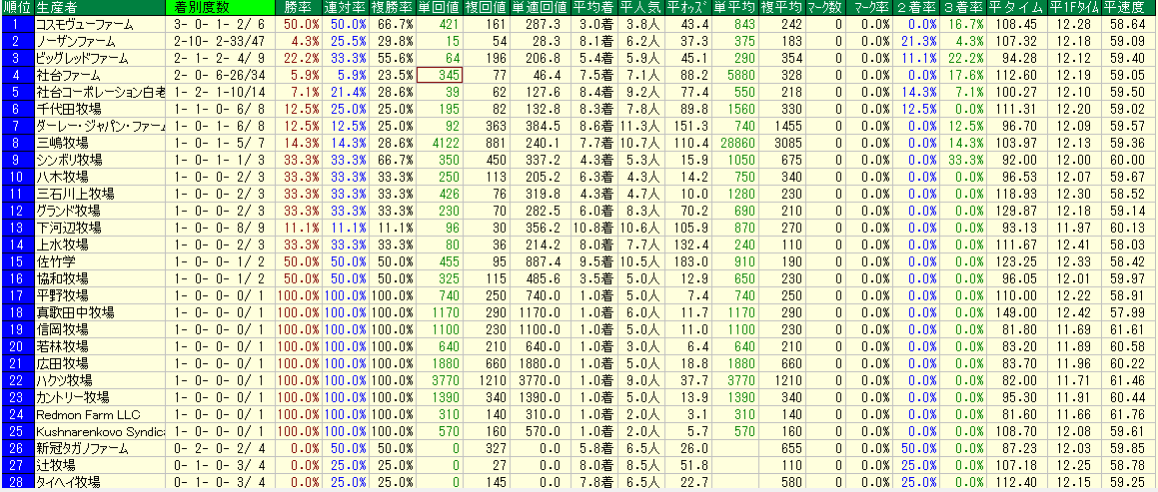Click the 1455 複平均 cell
Image resolution: width=1158 pixels, height=492 pixels.
tap(782, 126)
